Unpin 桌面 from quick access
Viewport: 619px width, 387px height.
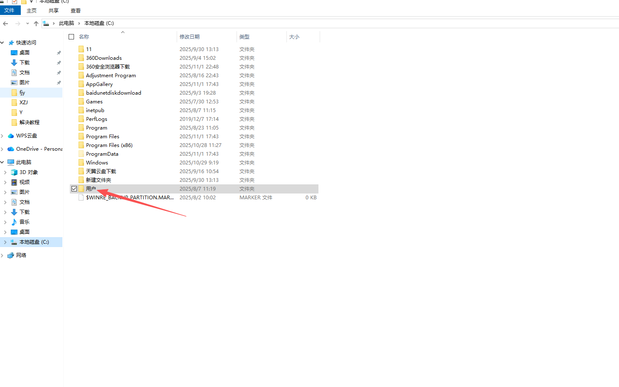pyautogui.click(x=59, y=53)
